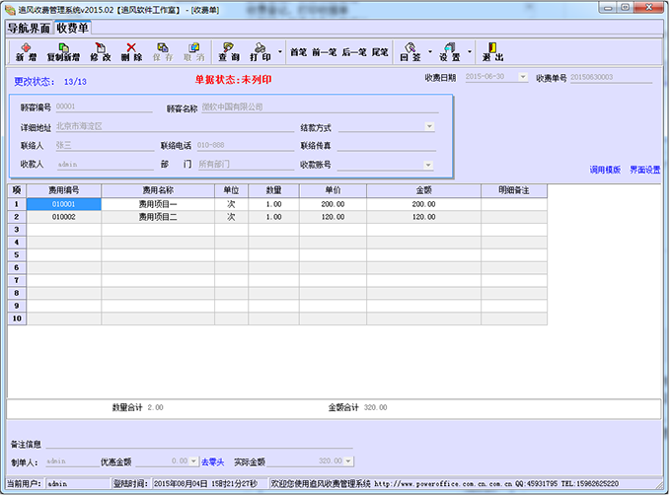The height and width of the screenshot is (495, 671).
Task: Click the 新增 (New) toolbar icon
Action: tap(20, 51)
